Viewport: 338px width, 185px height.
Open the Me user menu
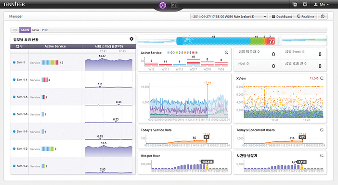[322, 4]
